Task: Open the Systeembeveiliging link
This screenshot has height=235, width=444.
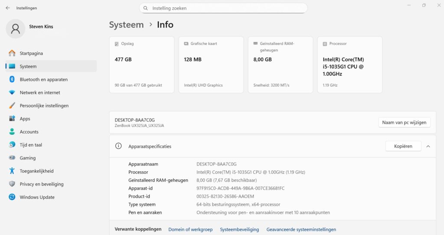Action: (239, 229)
